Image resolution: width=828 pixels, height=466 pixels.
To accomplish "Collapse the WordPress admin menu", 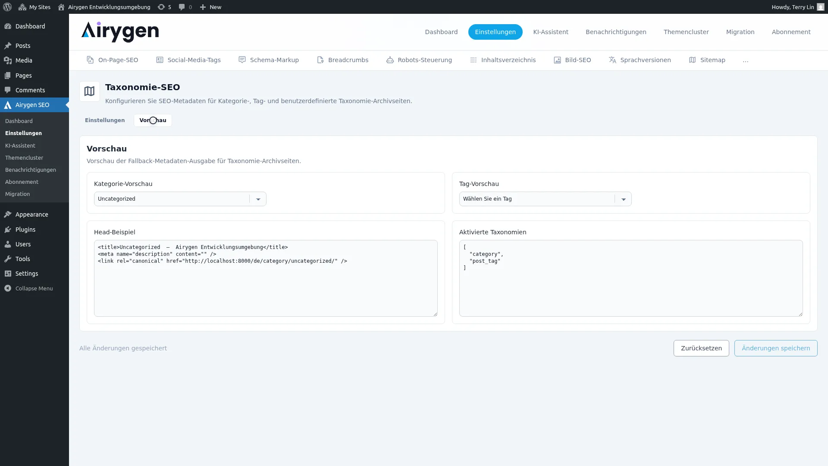I will 34,288.
